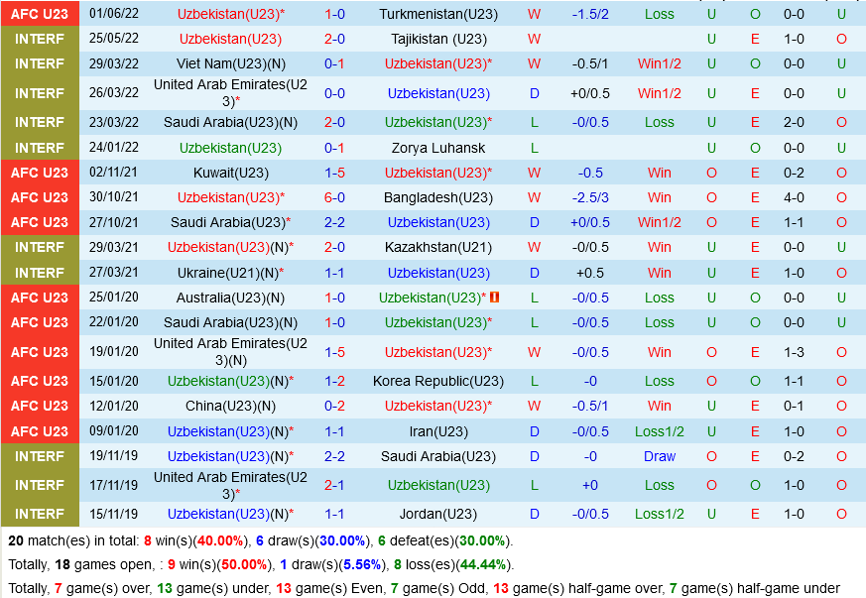
Task: Click INTERF league label on 25/05/22
Action: tap(40, 40)
